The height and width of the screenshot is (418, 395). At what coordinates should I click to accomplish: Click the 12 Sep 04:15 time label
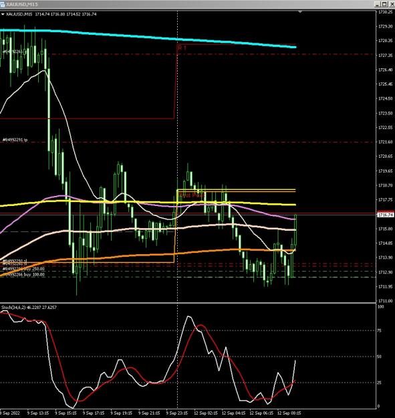(x=233, y=413)
